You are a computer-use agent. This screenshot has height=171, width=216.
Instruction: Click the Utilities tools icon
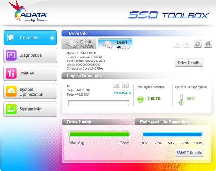pyautogui.click(x=11, y=73)
